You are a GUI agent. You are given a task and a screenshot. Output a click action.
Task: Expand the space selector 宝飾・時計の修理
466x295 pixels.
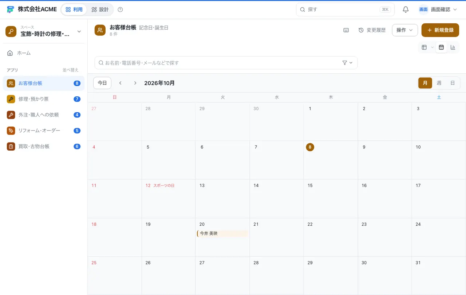(x=44, y=32)
